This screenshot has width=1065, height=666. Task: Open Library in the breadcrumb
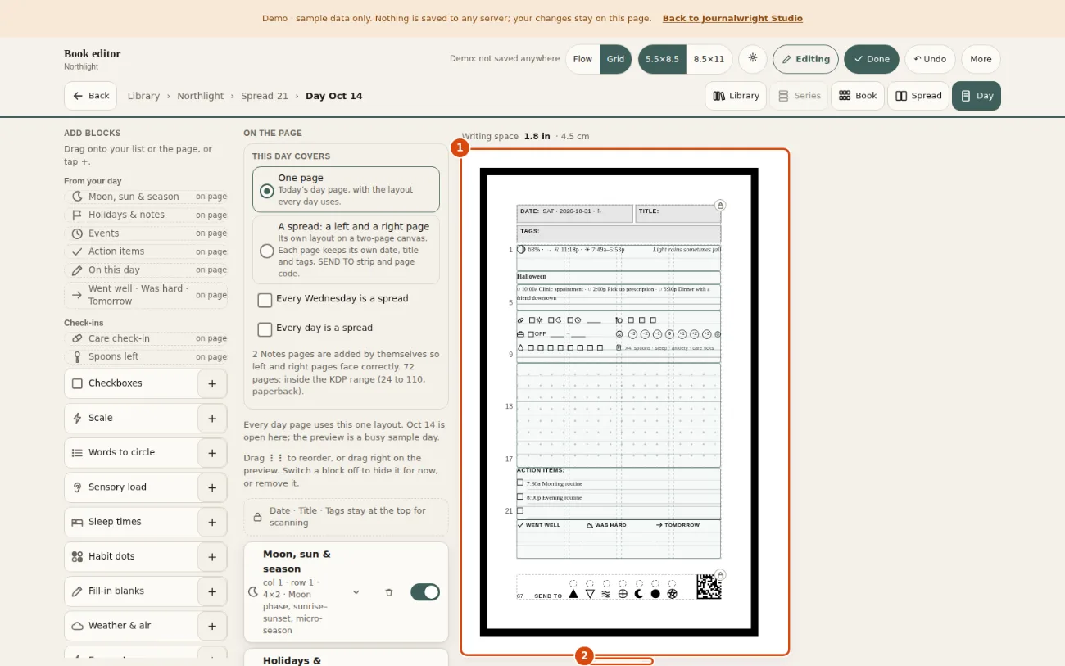click(x=143, y=96)
